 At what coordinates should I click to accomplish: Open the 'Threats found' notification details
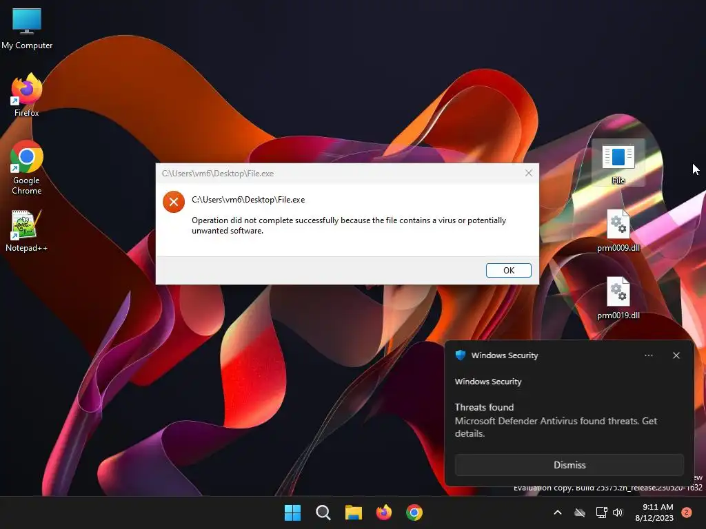click(x=484, y=407)
